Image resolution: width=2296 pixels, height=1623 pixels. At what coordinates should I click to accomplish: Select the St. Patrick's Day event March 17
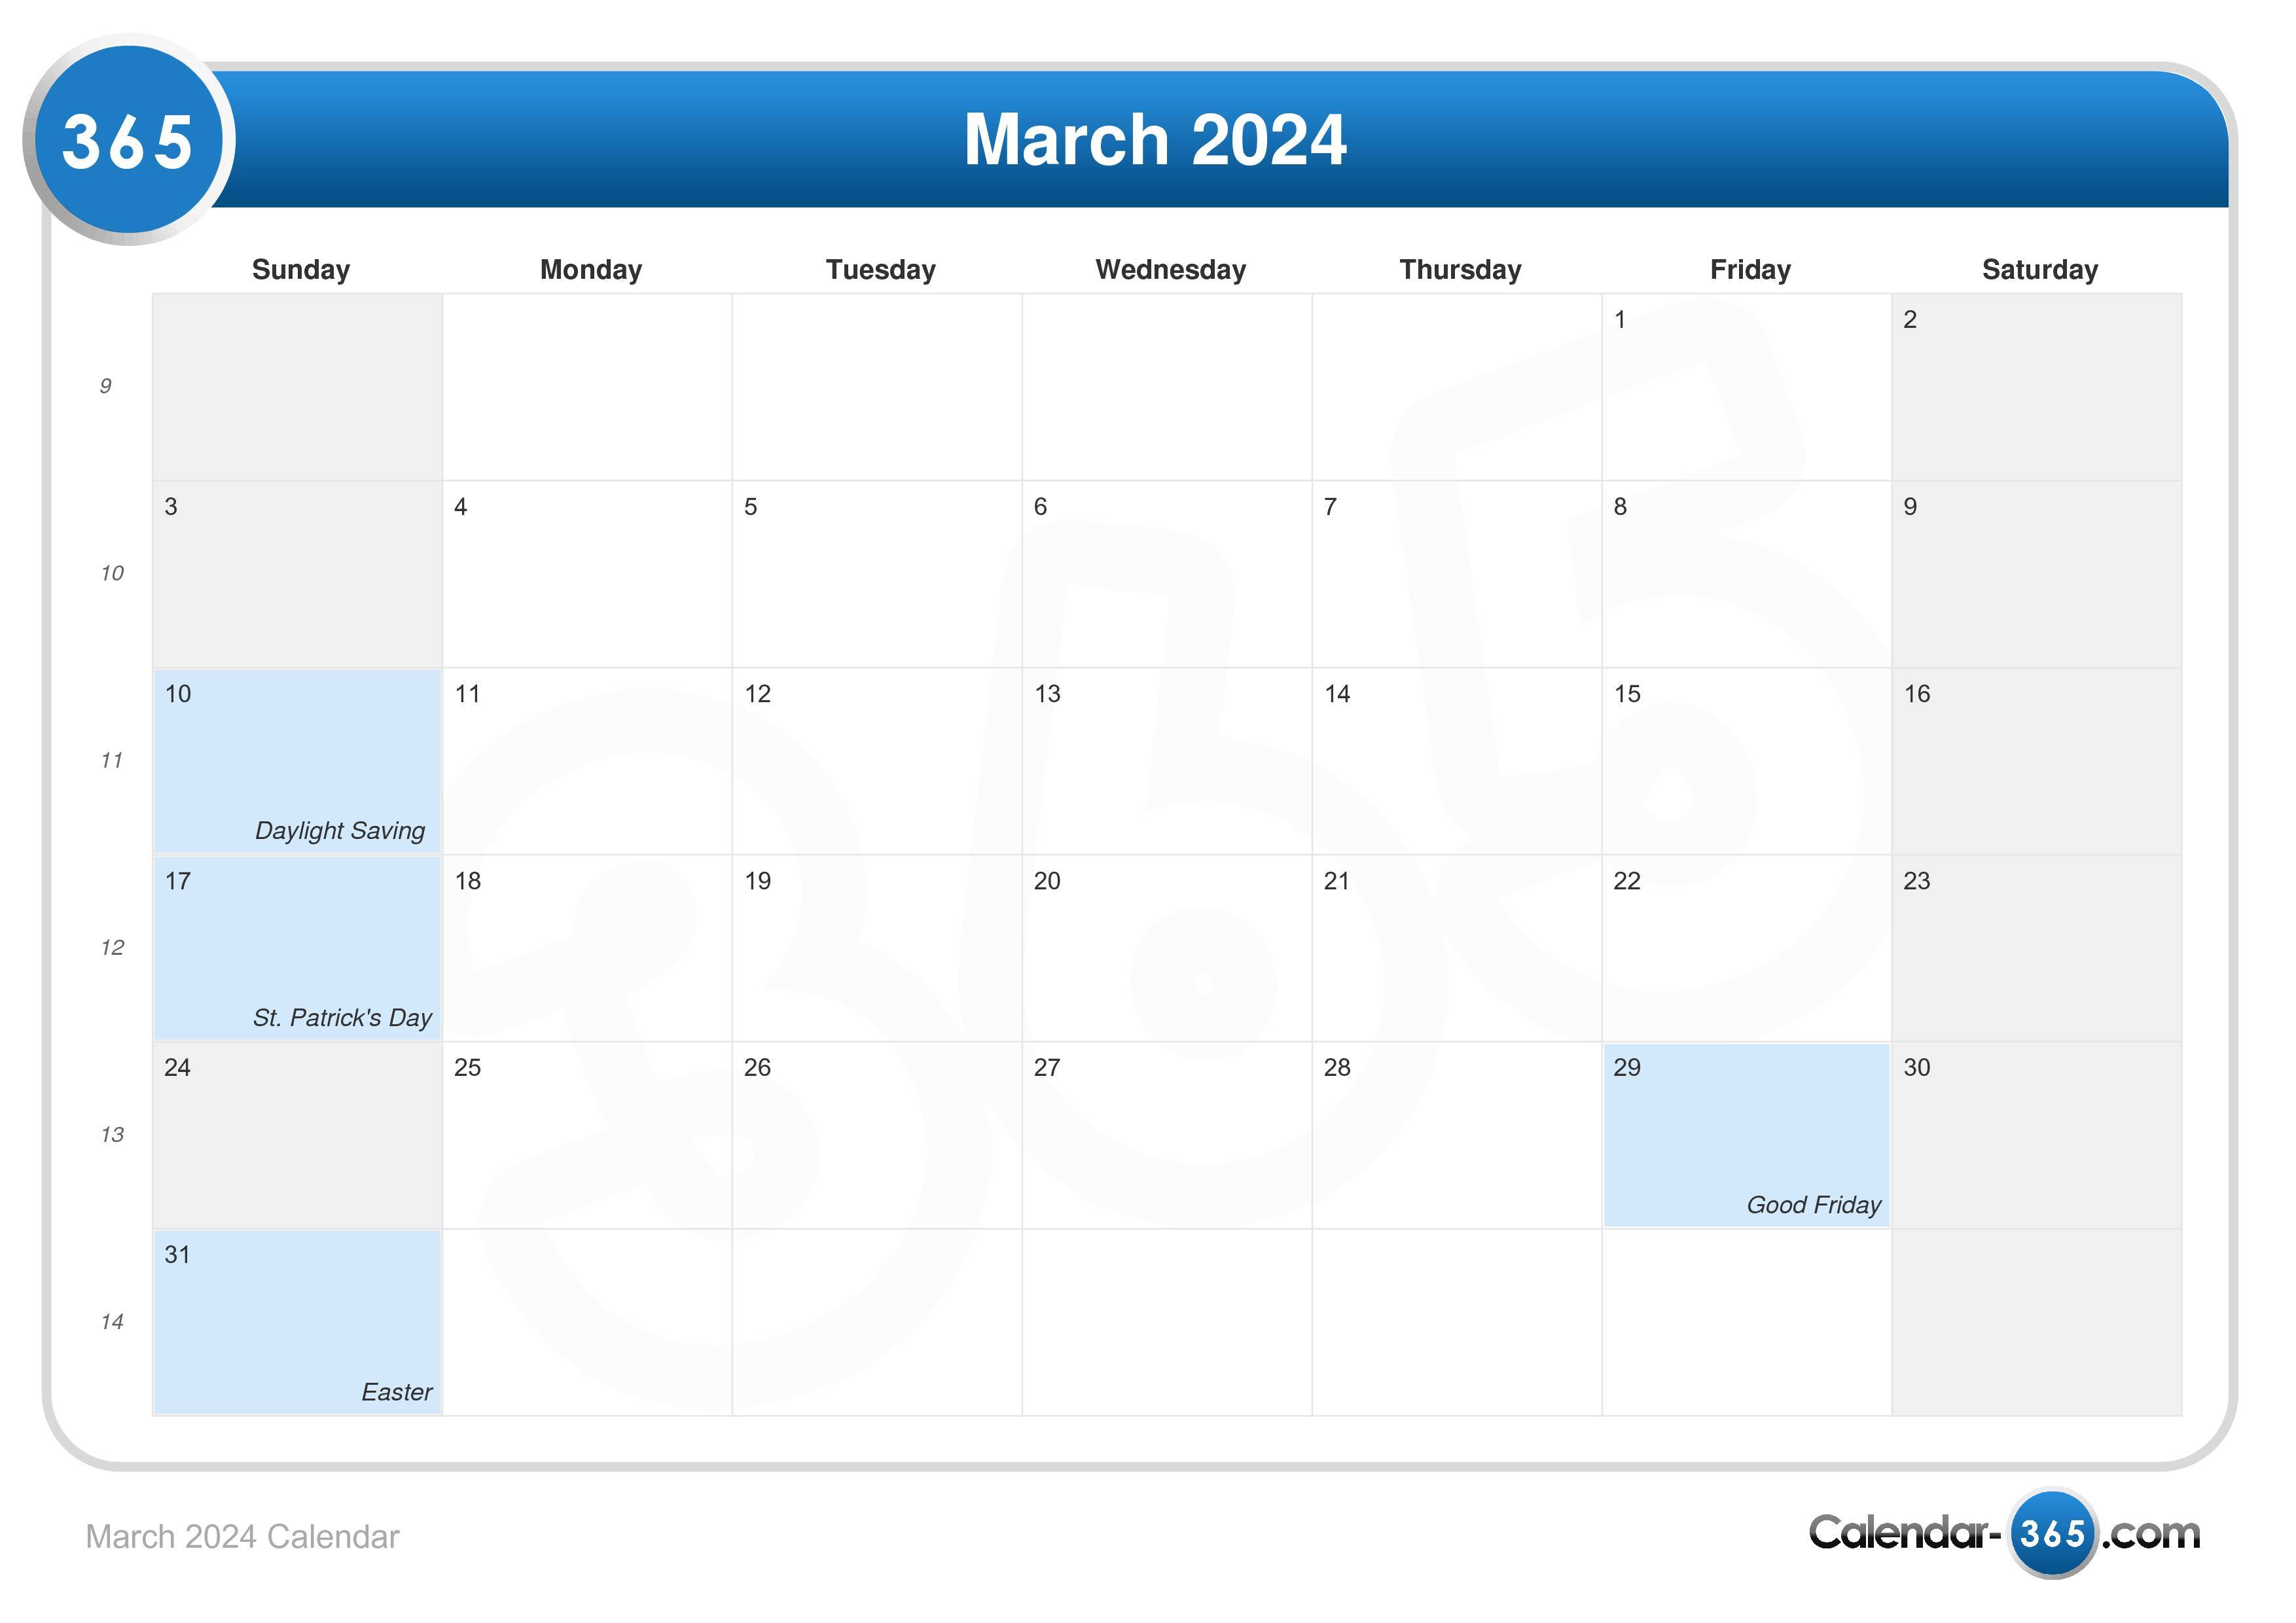coord(346,1017)
